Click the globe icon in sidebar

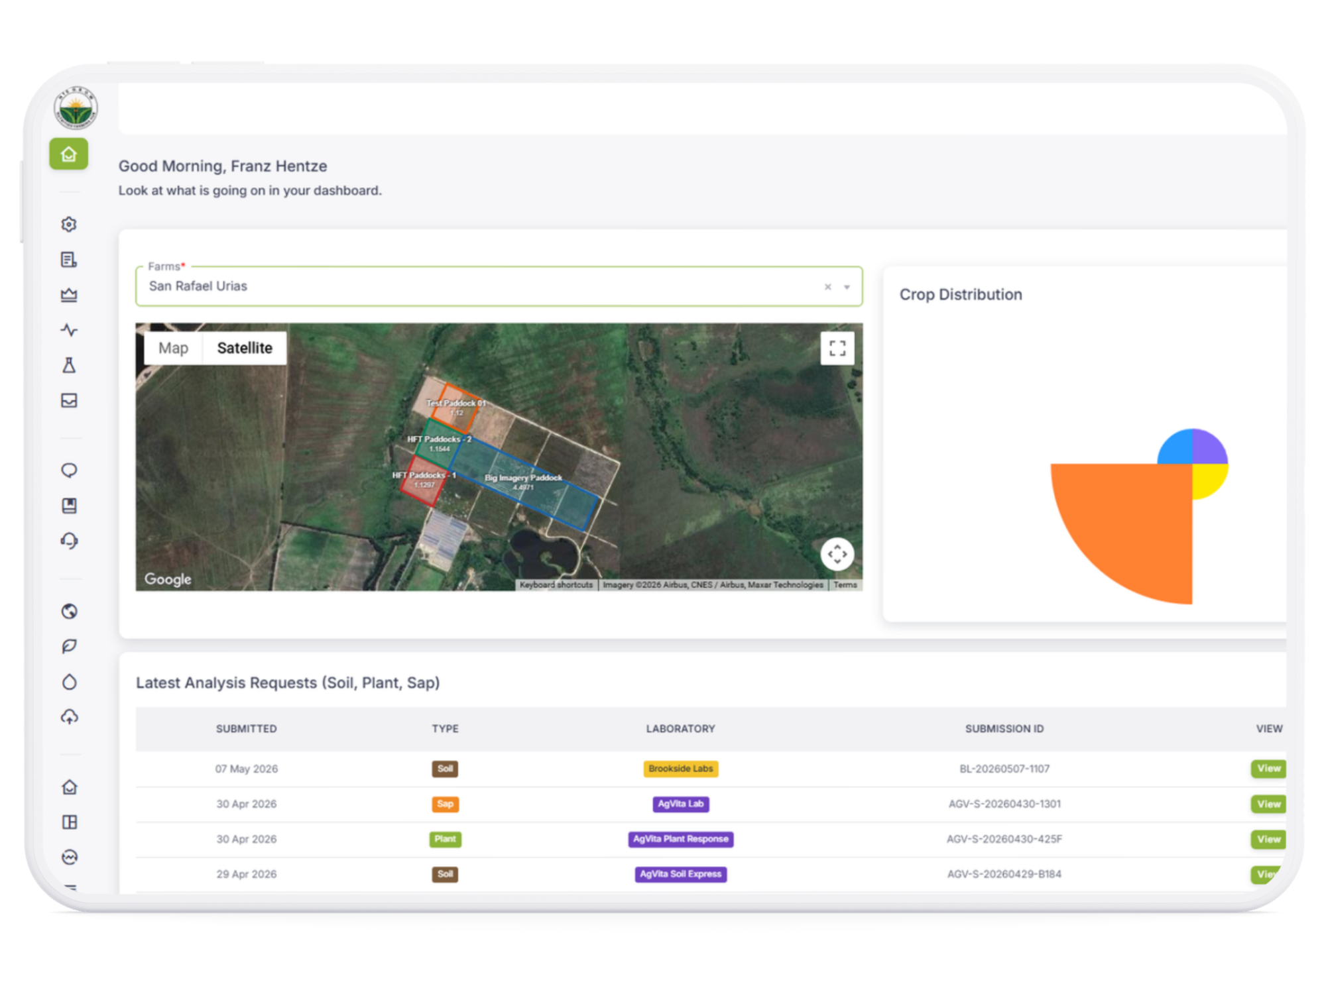point(69,611)
